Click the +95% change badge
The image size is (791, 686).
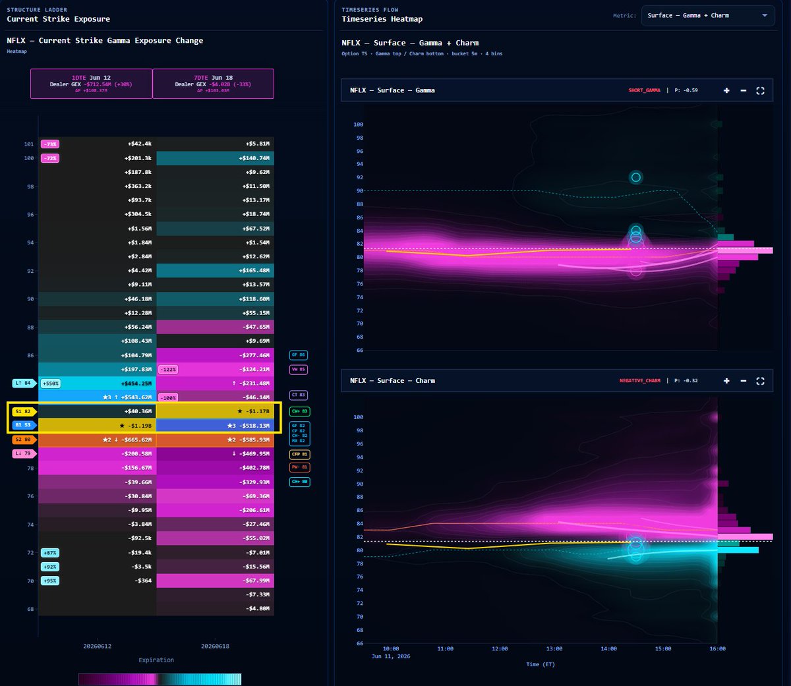[x=50, y=581]
